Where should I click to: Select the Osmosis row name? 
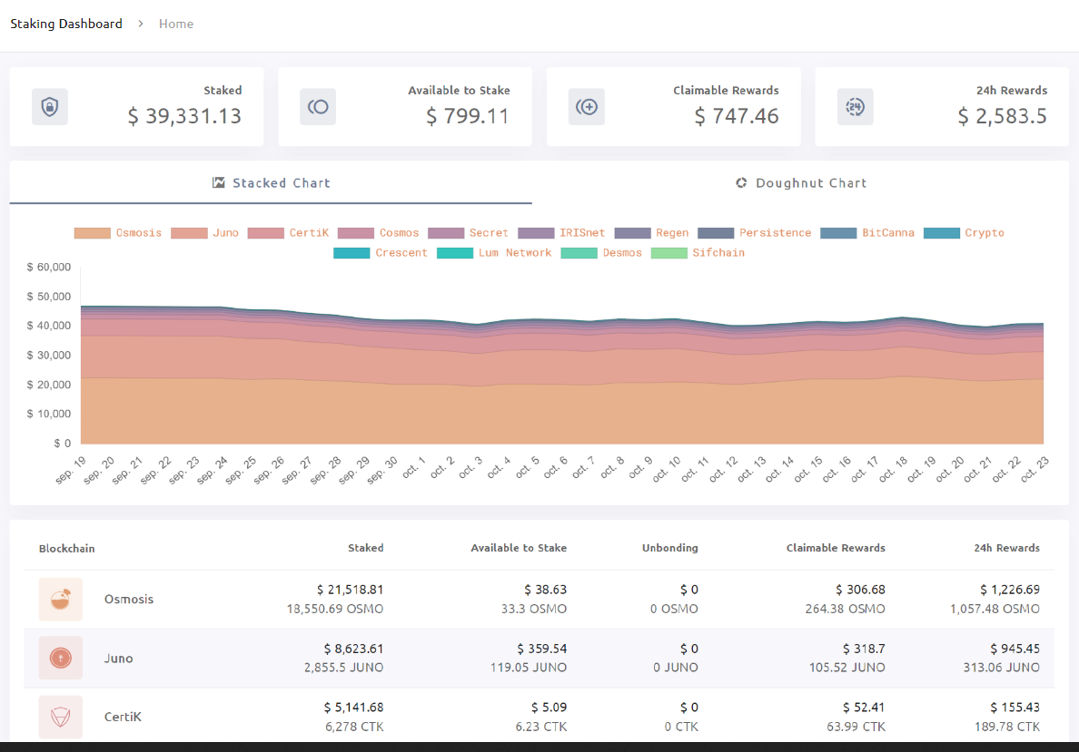coord(129,600)
